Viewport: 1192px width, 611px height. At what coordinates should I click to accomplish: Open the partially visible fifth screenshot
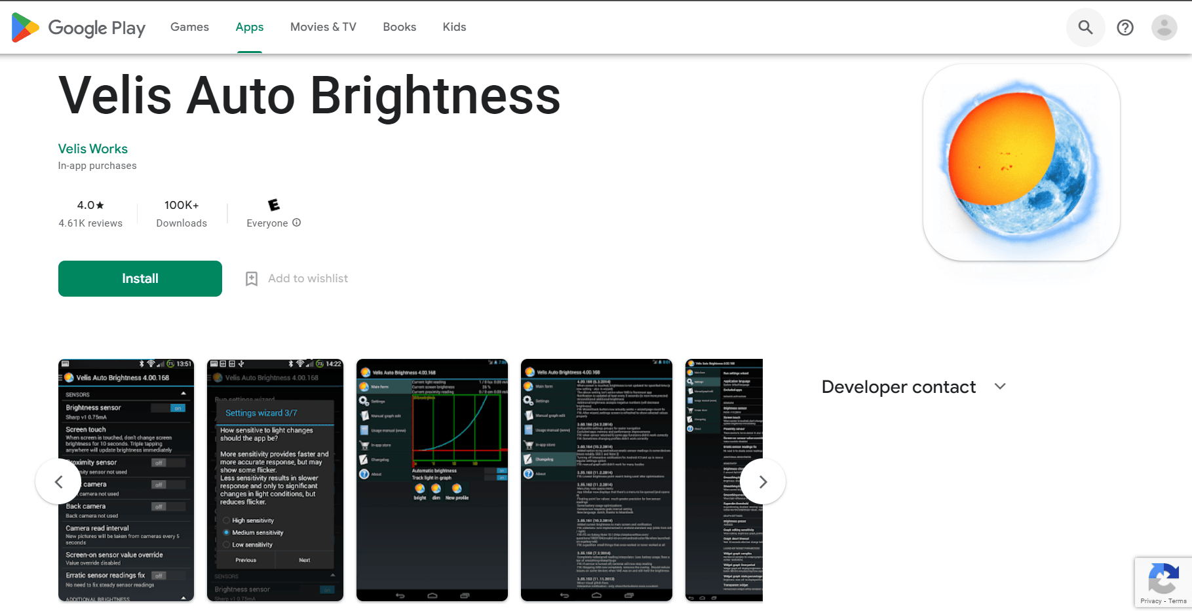click(724, 480)
